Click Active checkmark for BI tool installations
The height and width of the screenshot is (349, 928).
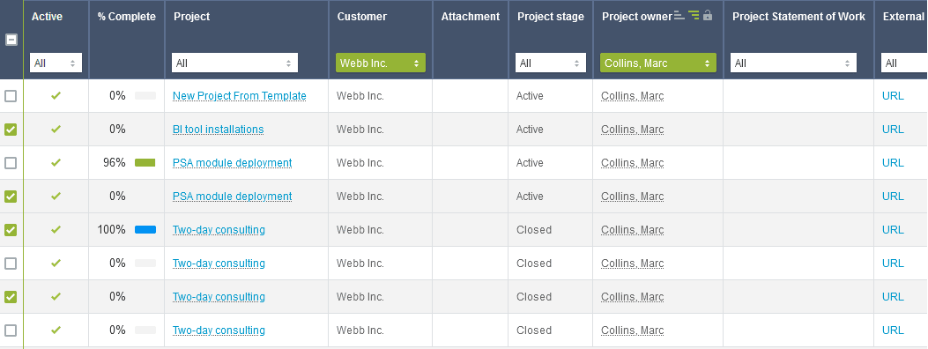point(56,129)
